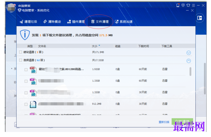Click the 下载工具 column header
The height and width of the screenshot is (137, 211).
[167, 46]
